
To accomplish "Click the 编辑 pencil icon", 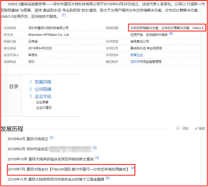I will pyautogui.click(x=196, y=129).
